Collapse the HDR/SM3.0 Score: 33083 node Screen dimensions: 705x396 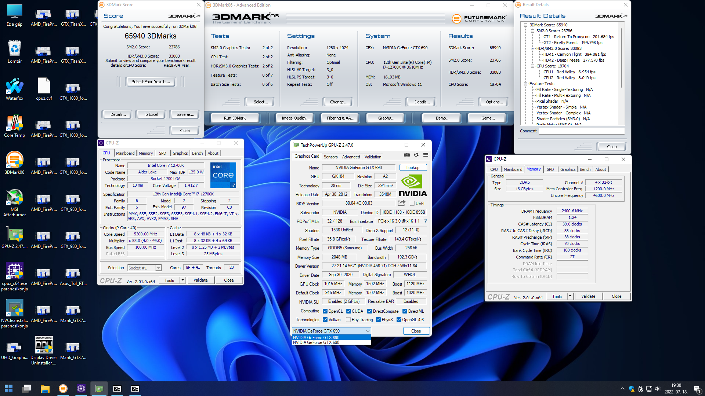[x=532, y=48]
